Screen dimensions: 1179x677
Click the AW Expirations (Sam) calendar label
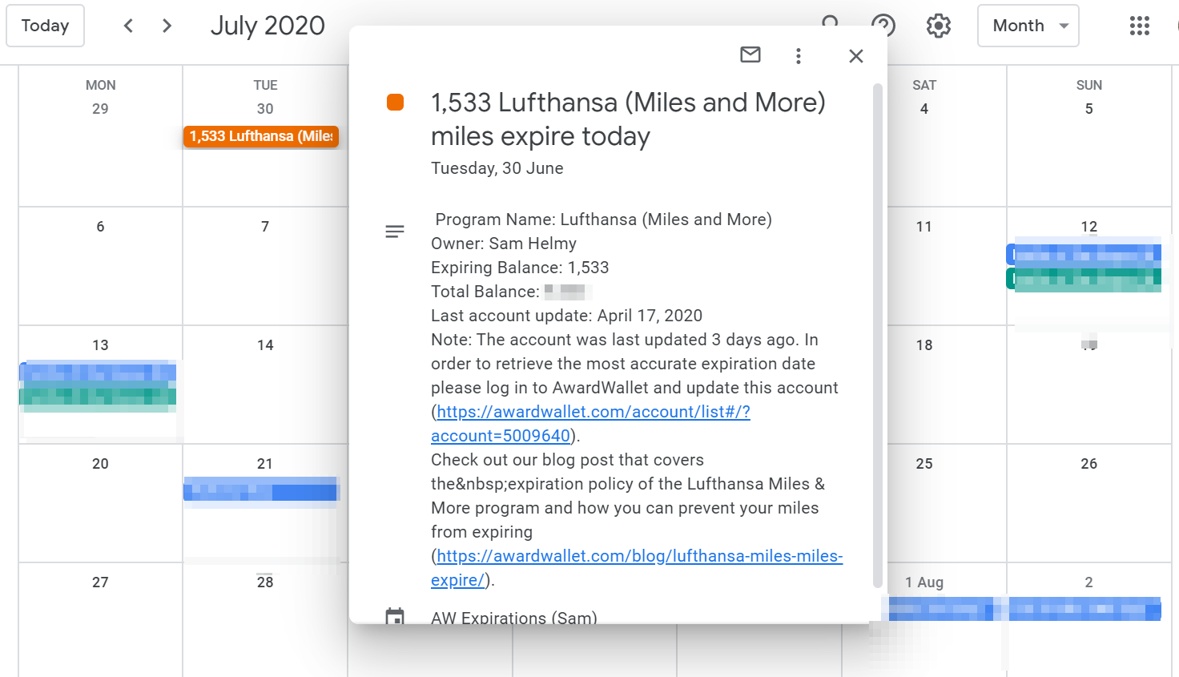514,618
